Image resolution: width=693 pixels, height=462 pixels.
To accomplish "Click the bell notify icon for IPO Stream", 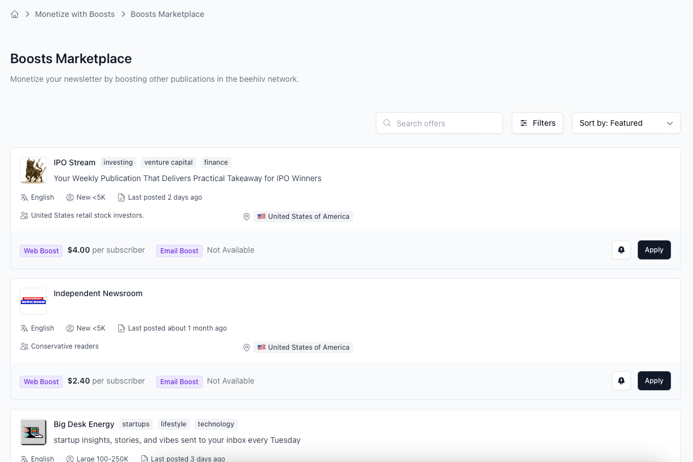I will click(621, 250).
